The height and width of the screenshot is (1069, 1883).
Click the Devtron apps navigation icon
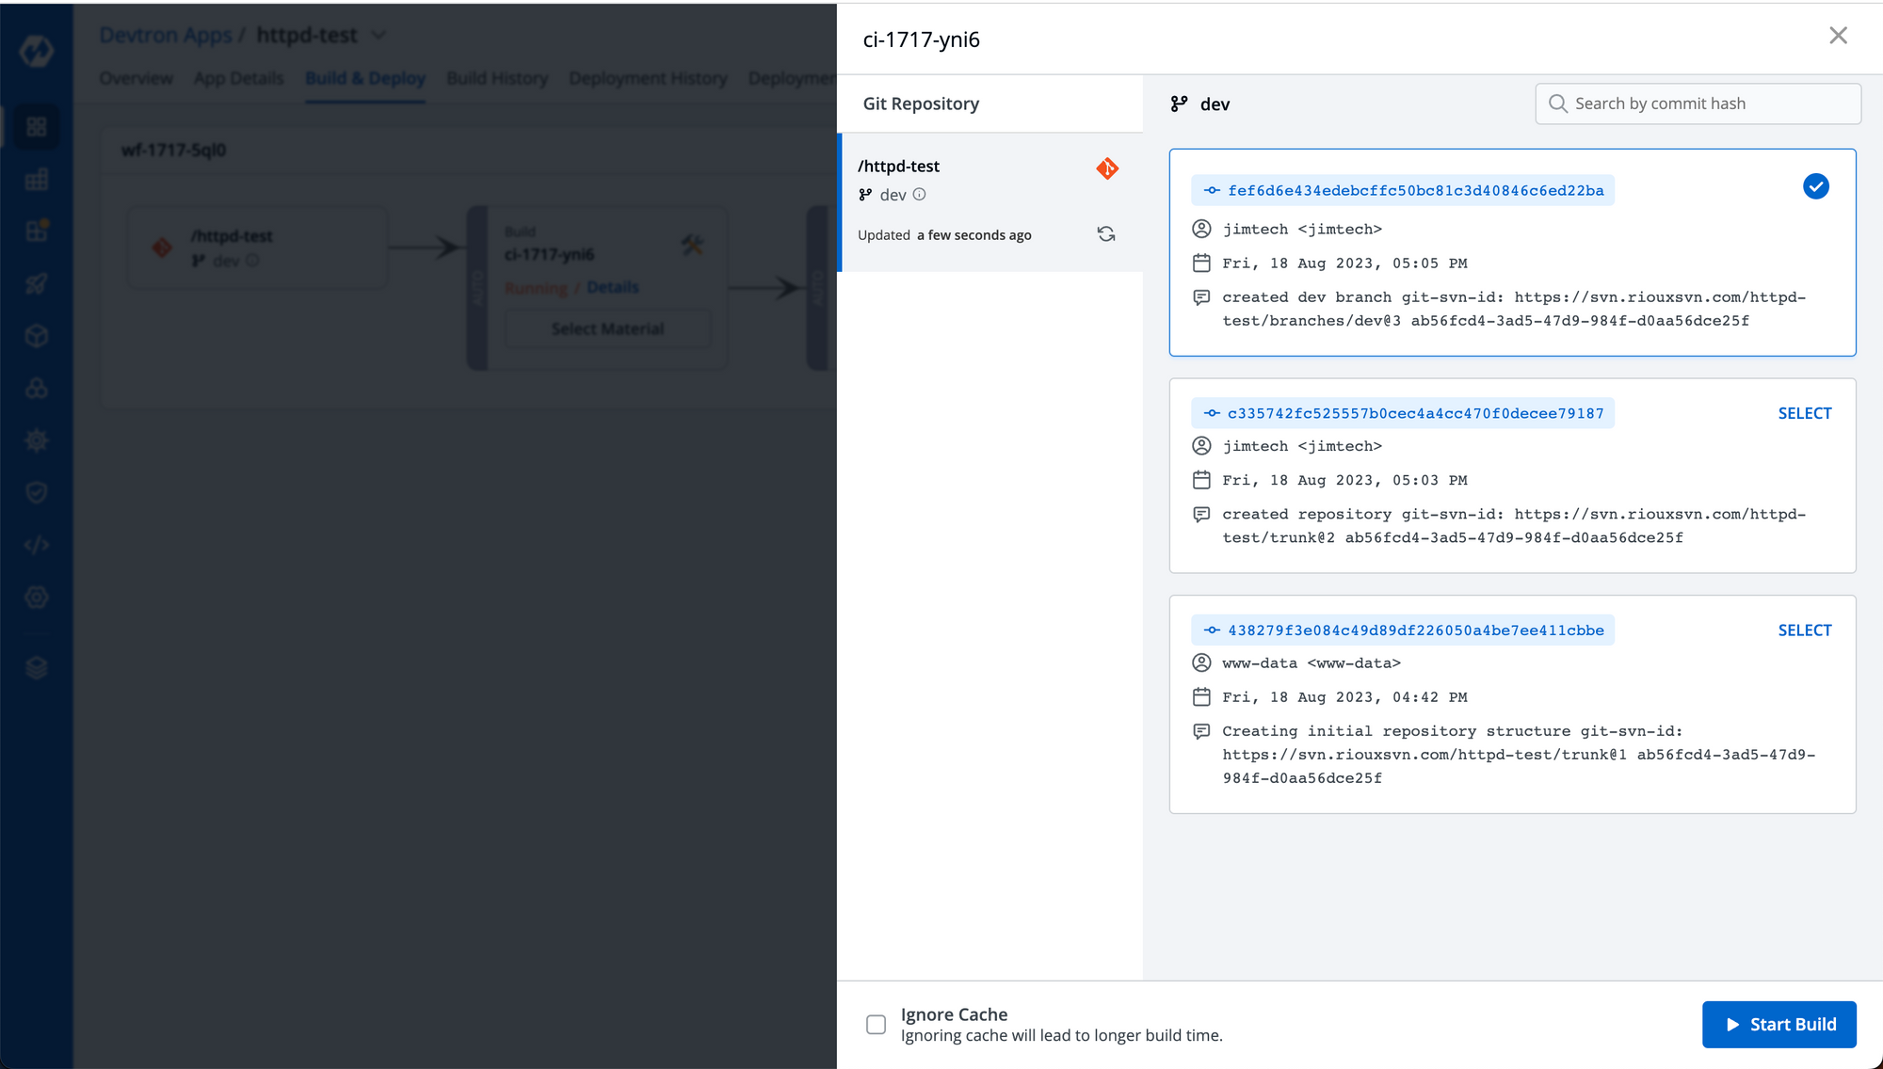point(36,127)
